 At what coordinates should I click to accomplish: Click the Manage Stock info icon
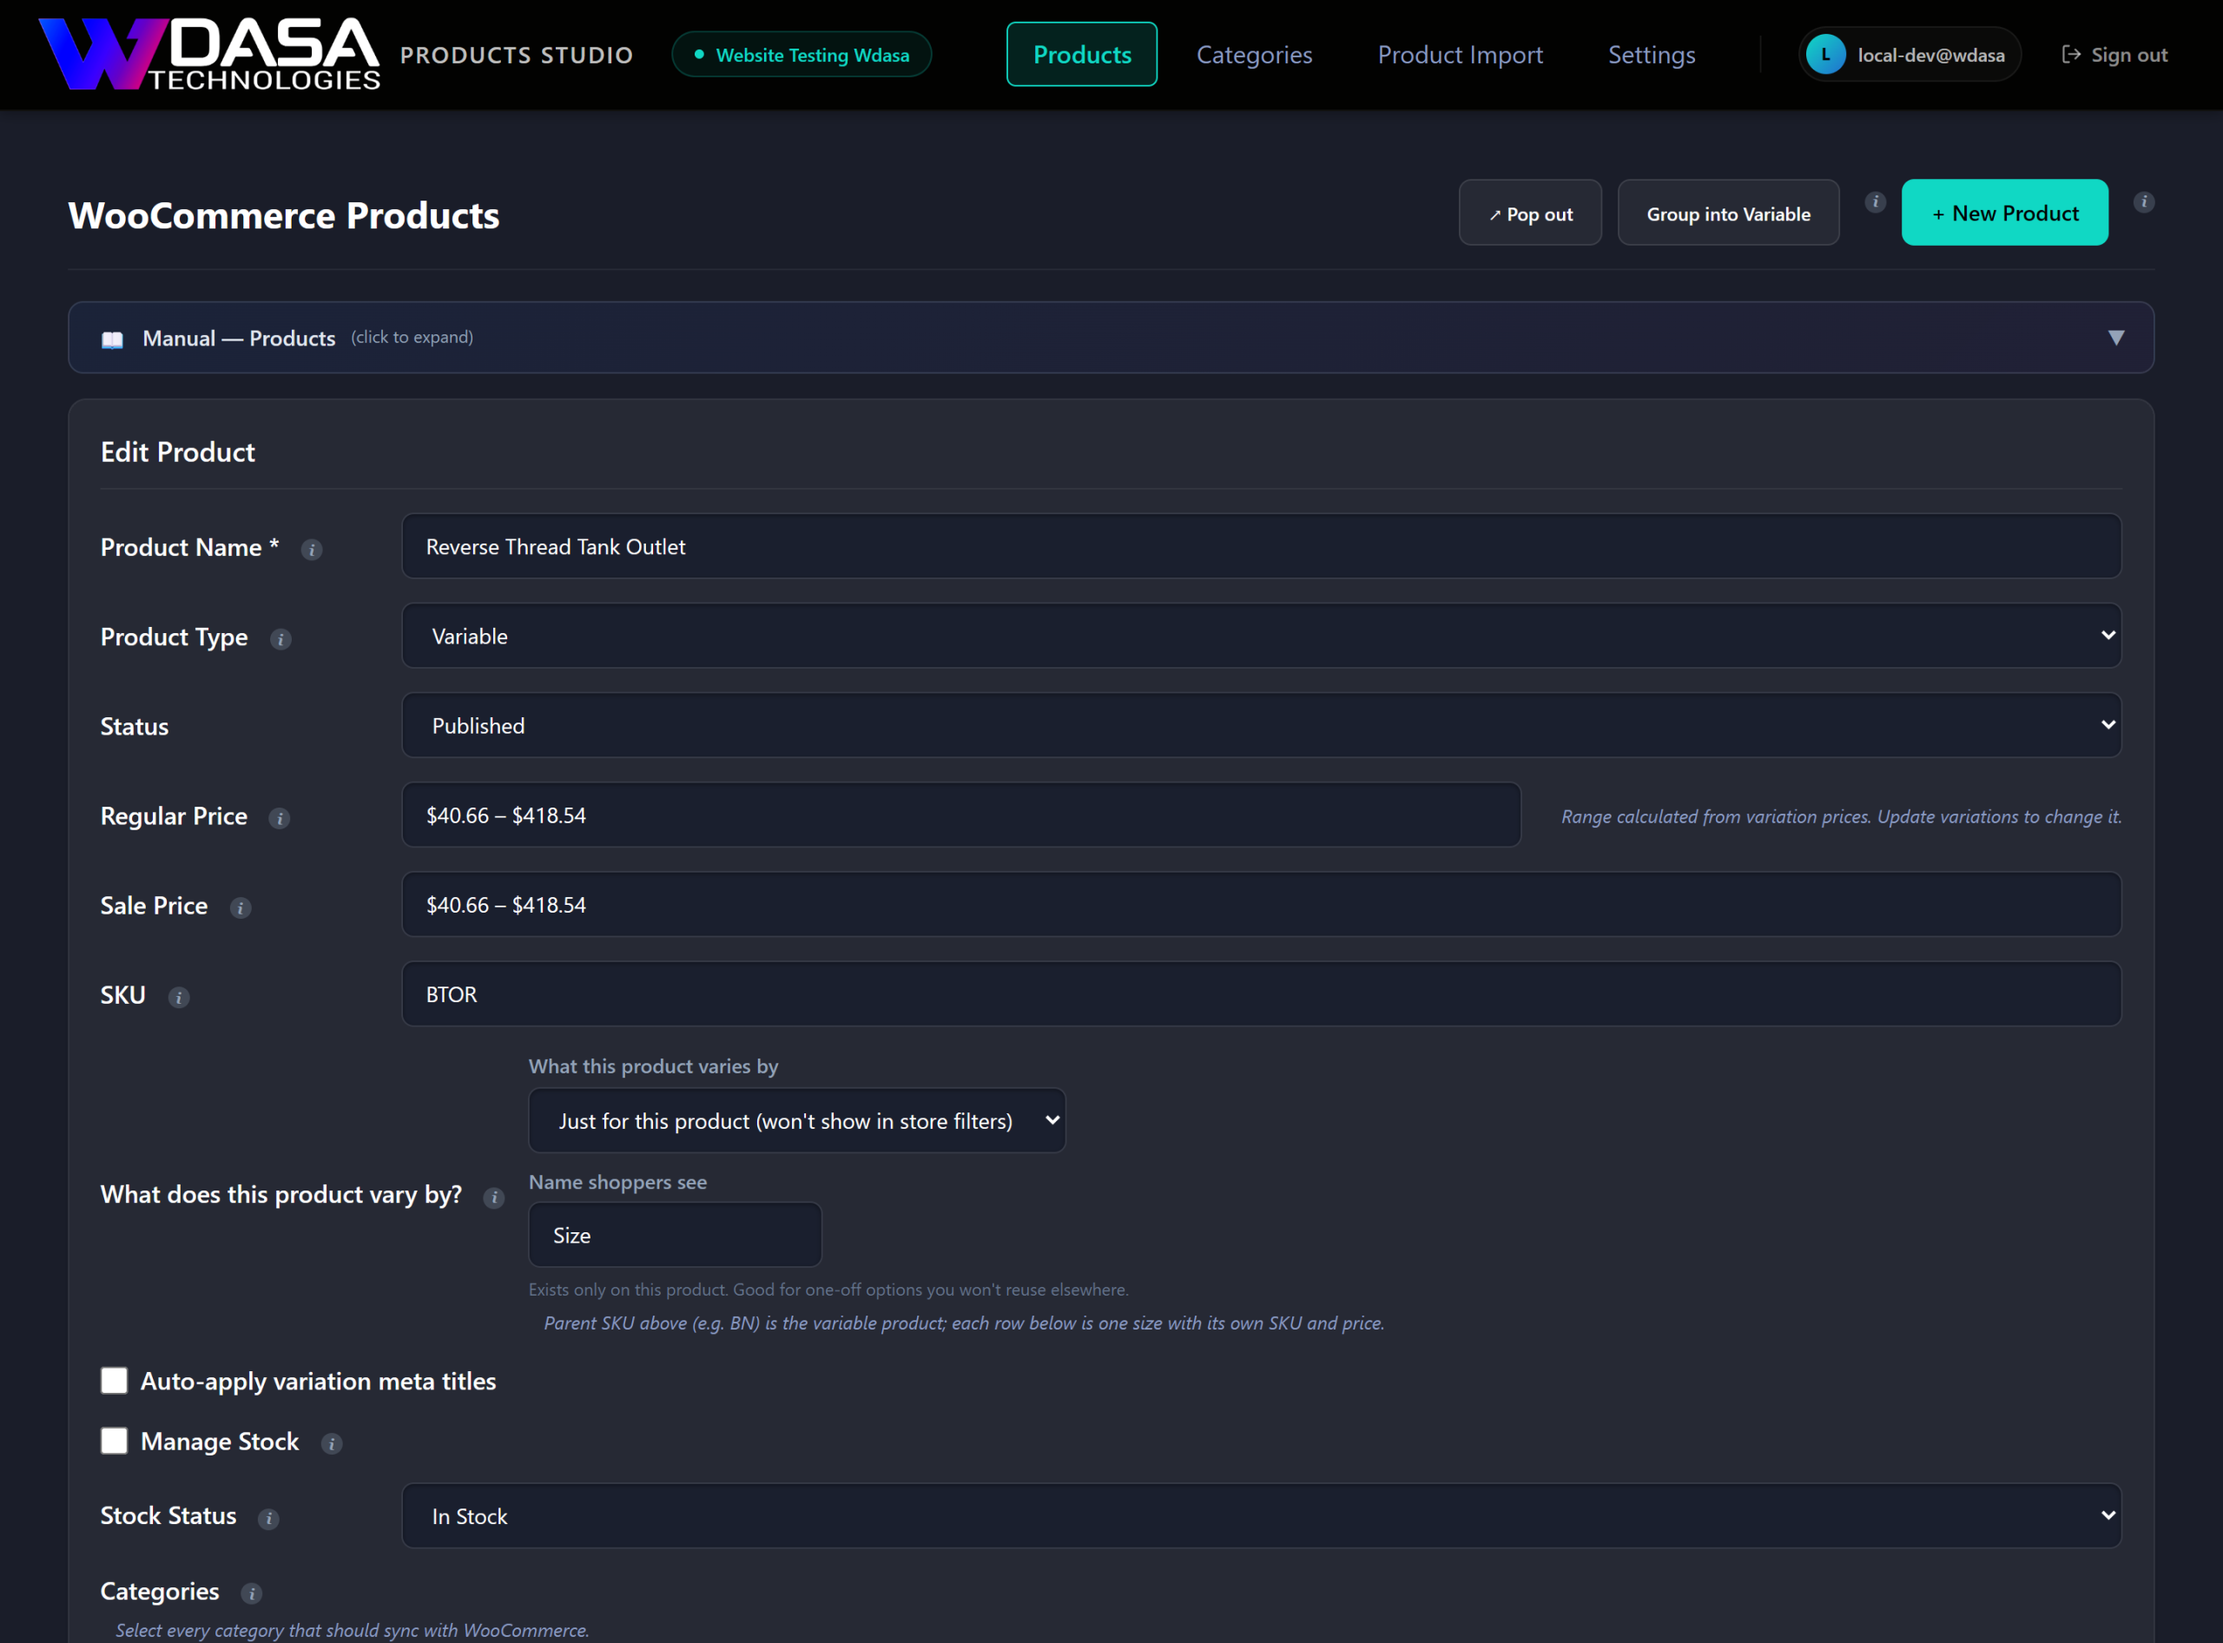pos(333,1443)
